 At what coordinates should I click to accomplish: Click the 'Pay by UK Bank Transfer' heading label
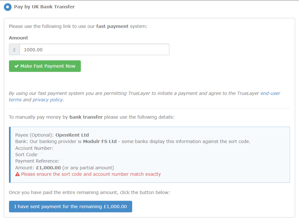pyautogui.click(x=44, y=7)
